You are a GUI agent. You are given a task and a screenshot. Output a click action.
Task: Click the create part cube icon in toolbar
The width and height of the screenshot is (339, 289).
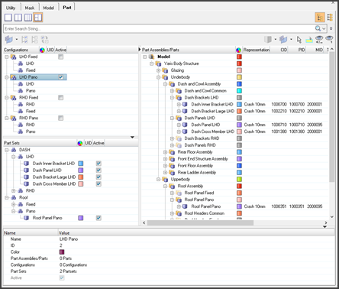coord(9,40)
